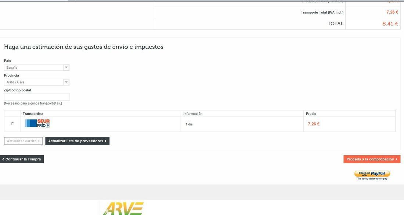Click Continuar la compra button
This screenshot has height=215, width=404.
[x=22, y=159]
